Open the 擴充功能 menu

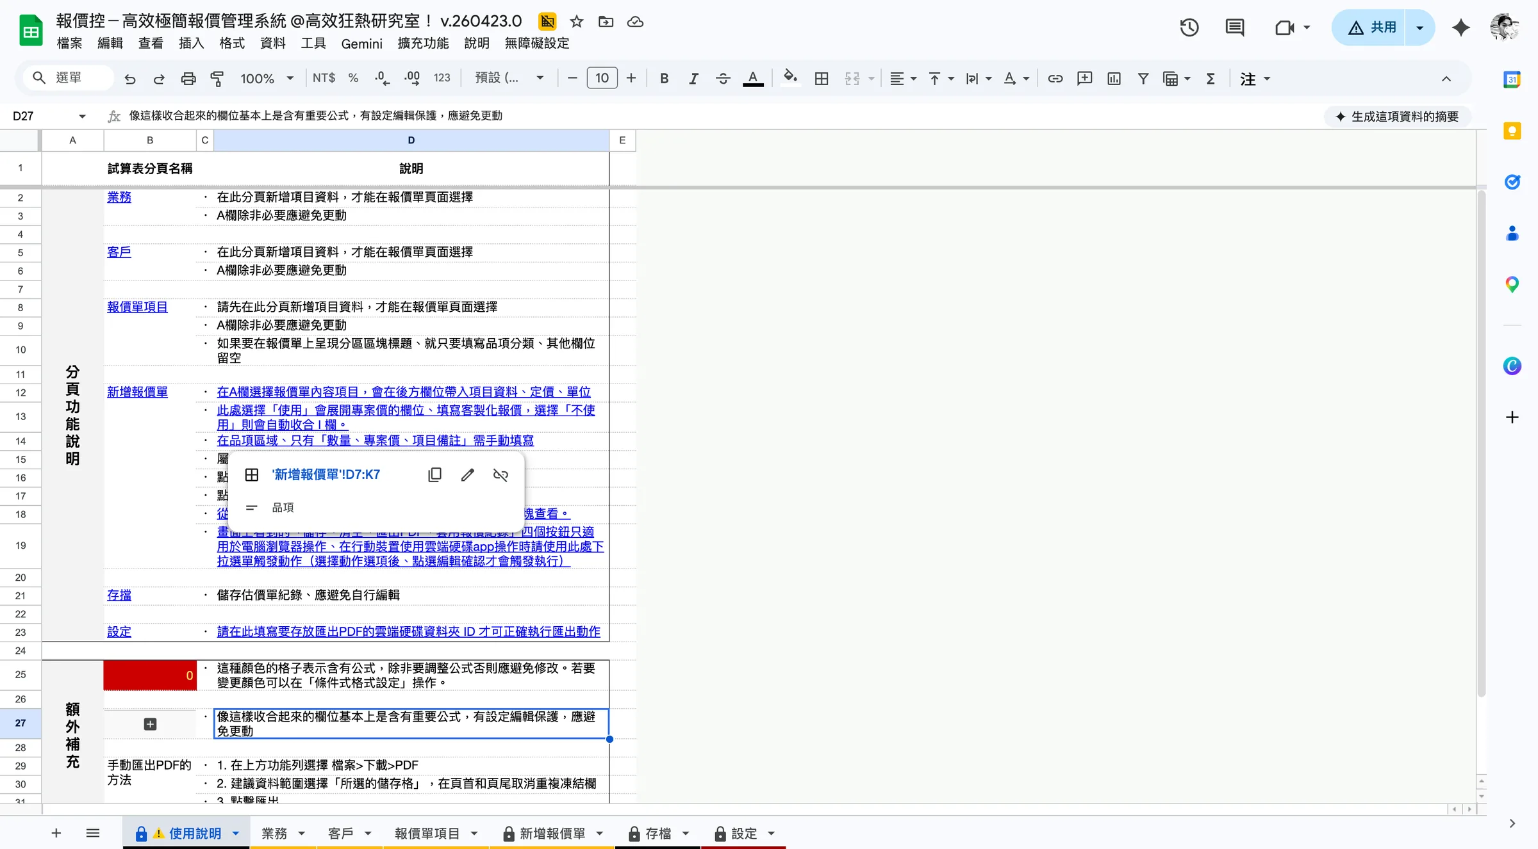pos(423,44)
